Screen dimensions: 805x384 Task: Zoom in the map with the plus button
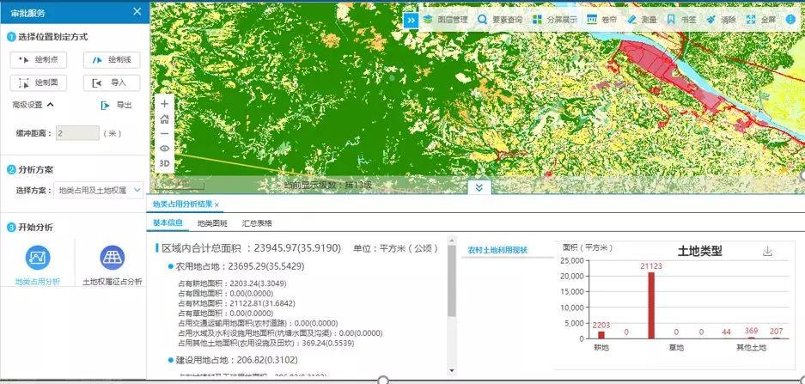click(x=164, y=104)
